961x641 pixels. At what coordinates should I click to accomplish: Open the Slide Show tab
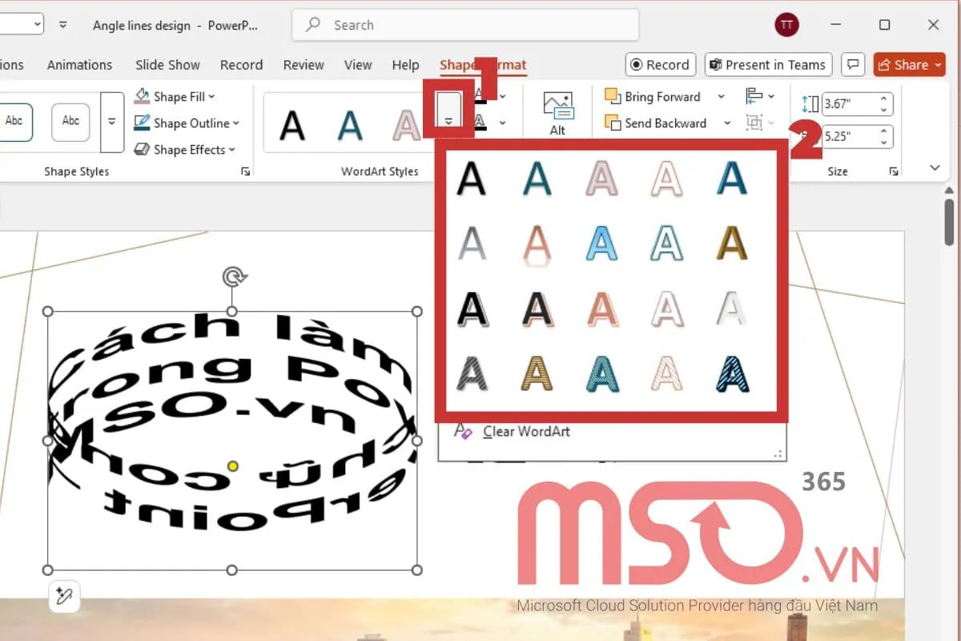click(x=167, y=65)
